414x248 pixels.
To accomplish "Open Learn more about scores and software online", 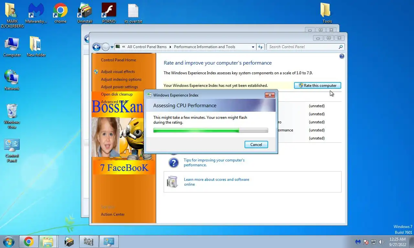I will click(216, 182).
